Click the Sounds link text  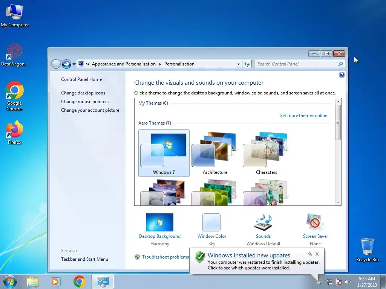(x=263, y=236)
